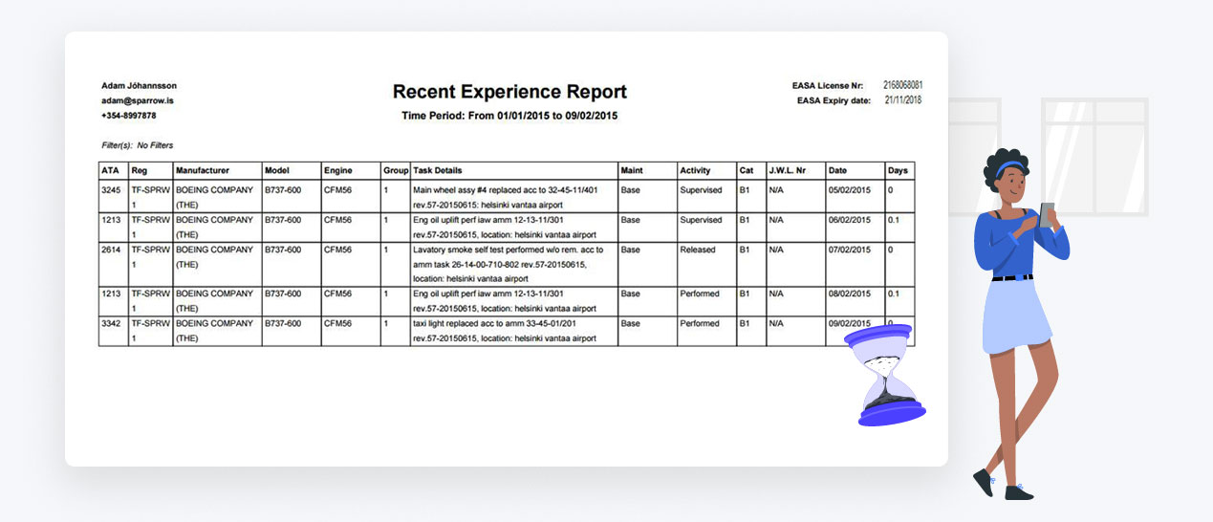Select the Manufacturer column header
The width and height of the screenshot is (1213, 522).
click(202, 171)
